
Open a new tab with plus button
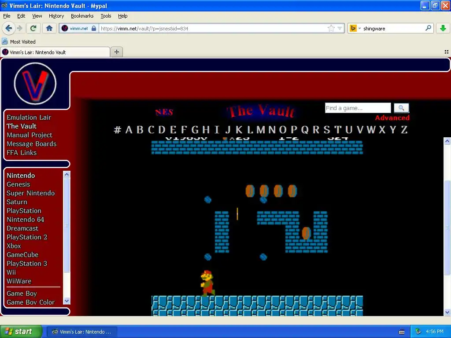click(x=116, y=52)
